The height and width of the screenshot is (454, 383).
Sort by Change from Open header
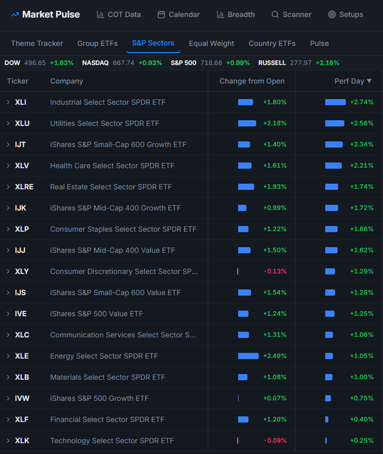(252, 81)
